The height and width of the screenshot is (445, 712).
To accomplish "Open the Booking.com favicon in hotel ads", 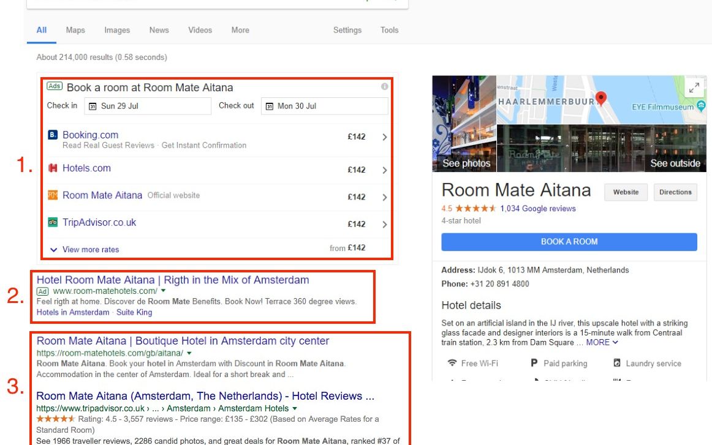I will [x=53, y=135].
